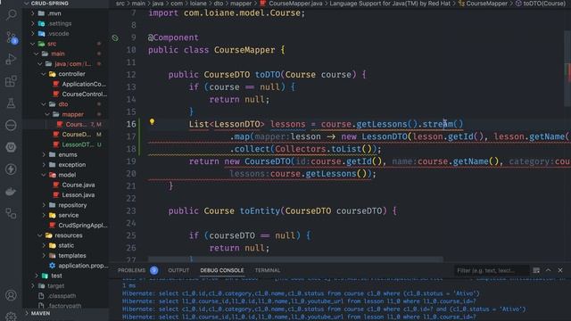Select the DEBUG CONSOLE tab
Screen dimensions: 571x321
(222, 270)
